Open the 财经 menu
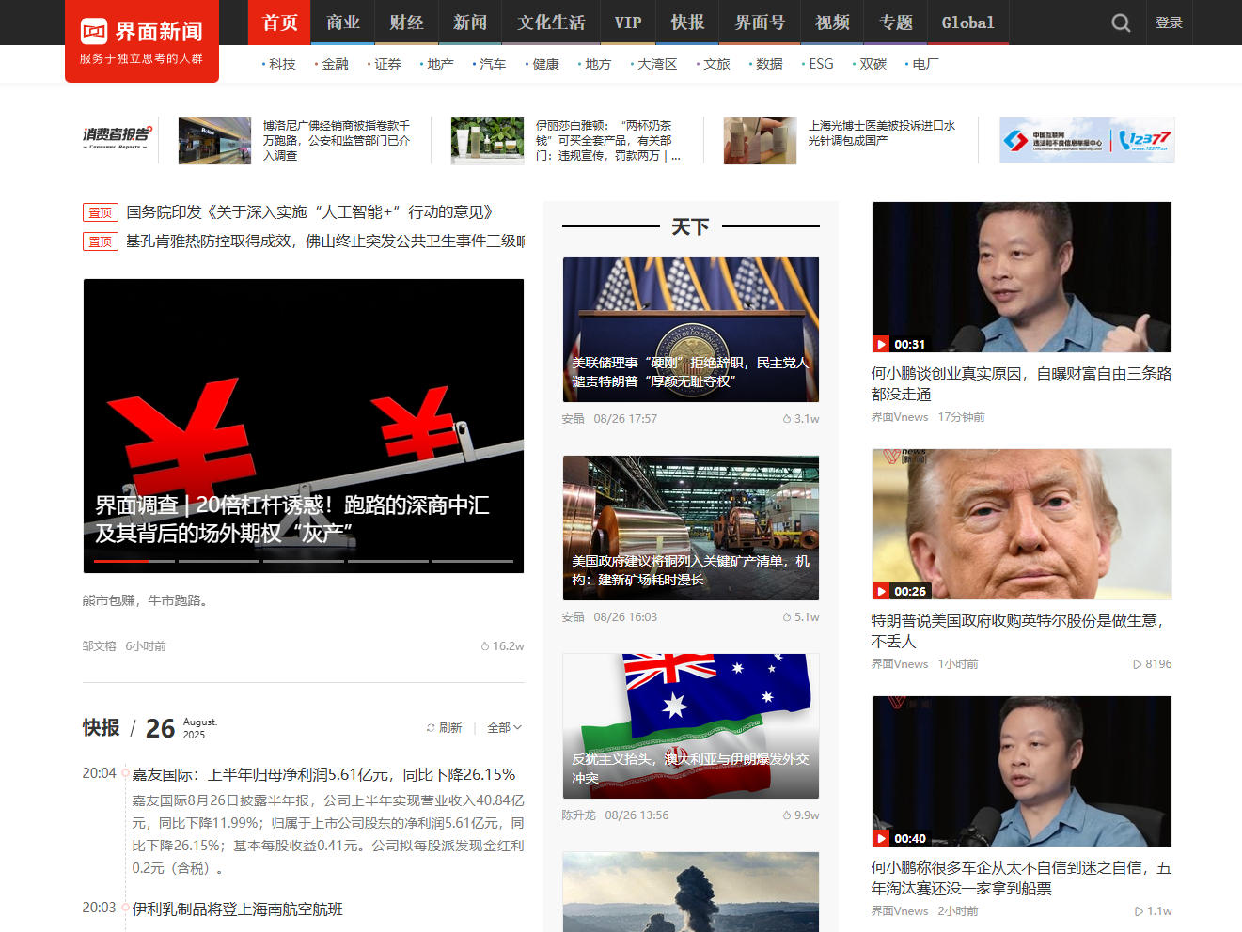 click(x=407, y=23)
